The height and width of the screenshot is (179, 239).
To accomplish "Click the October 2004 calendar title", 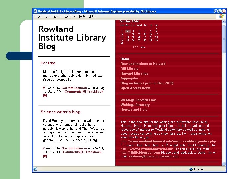I will tap(129, 21).
